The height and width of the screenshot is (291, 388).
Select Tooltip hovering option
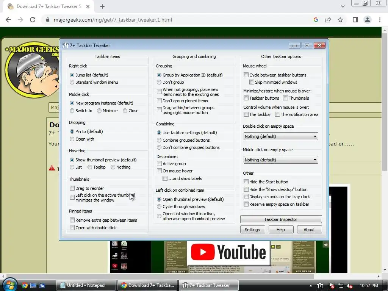point(90,167)
